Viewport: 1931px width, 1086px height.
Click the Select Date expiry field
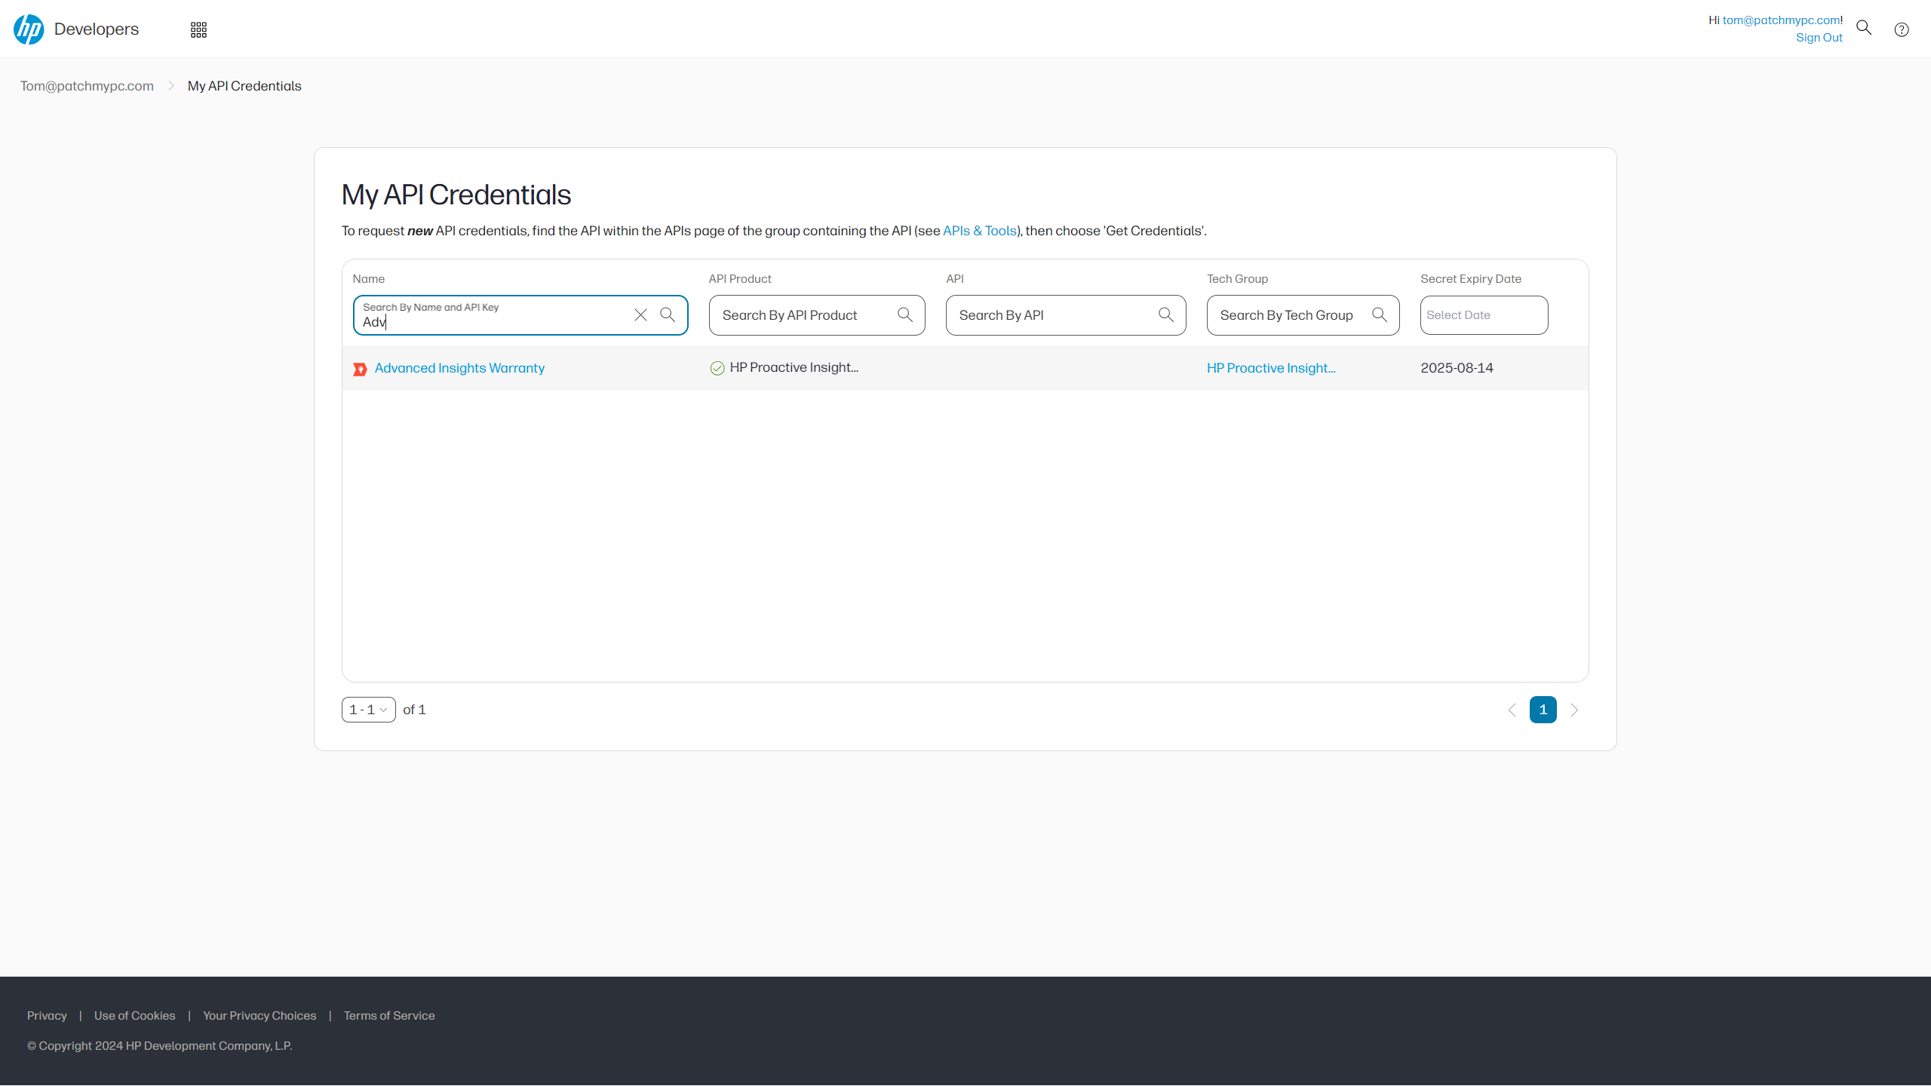coord(1483,315)
